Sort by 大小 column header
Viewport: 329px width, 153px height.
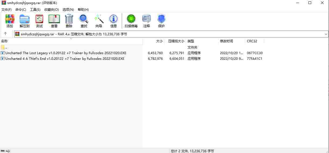[x=153, y=41]
